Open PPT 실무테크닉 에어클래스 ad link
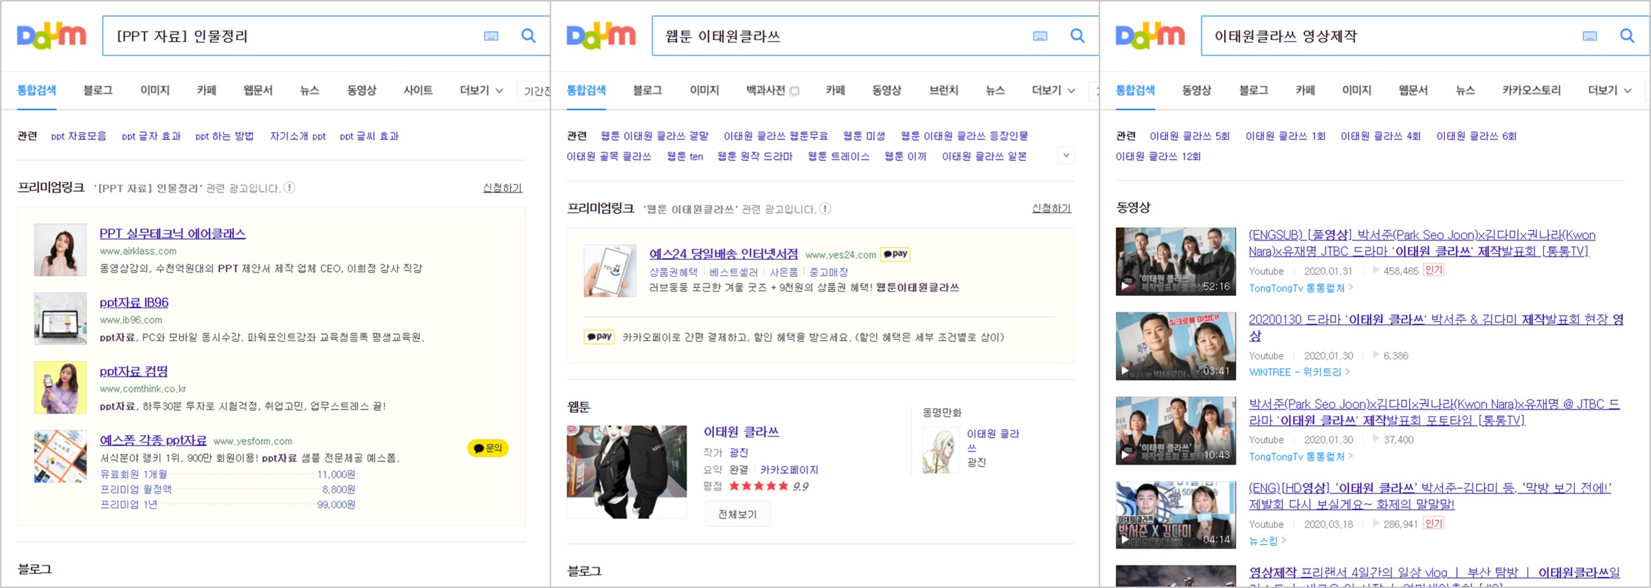Image resolution: width=1651 pixels, height=588 pixels. pyautogui.click(x=173, y=234)
